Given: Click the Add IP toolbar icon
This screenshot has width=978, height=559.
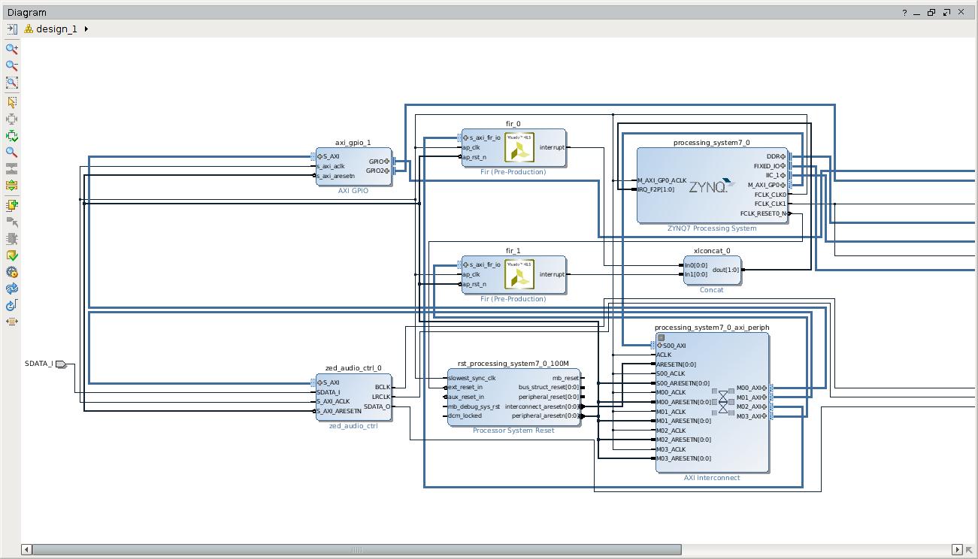Looking at the screenshot, I should tap(12, 205).
